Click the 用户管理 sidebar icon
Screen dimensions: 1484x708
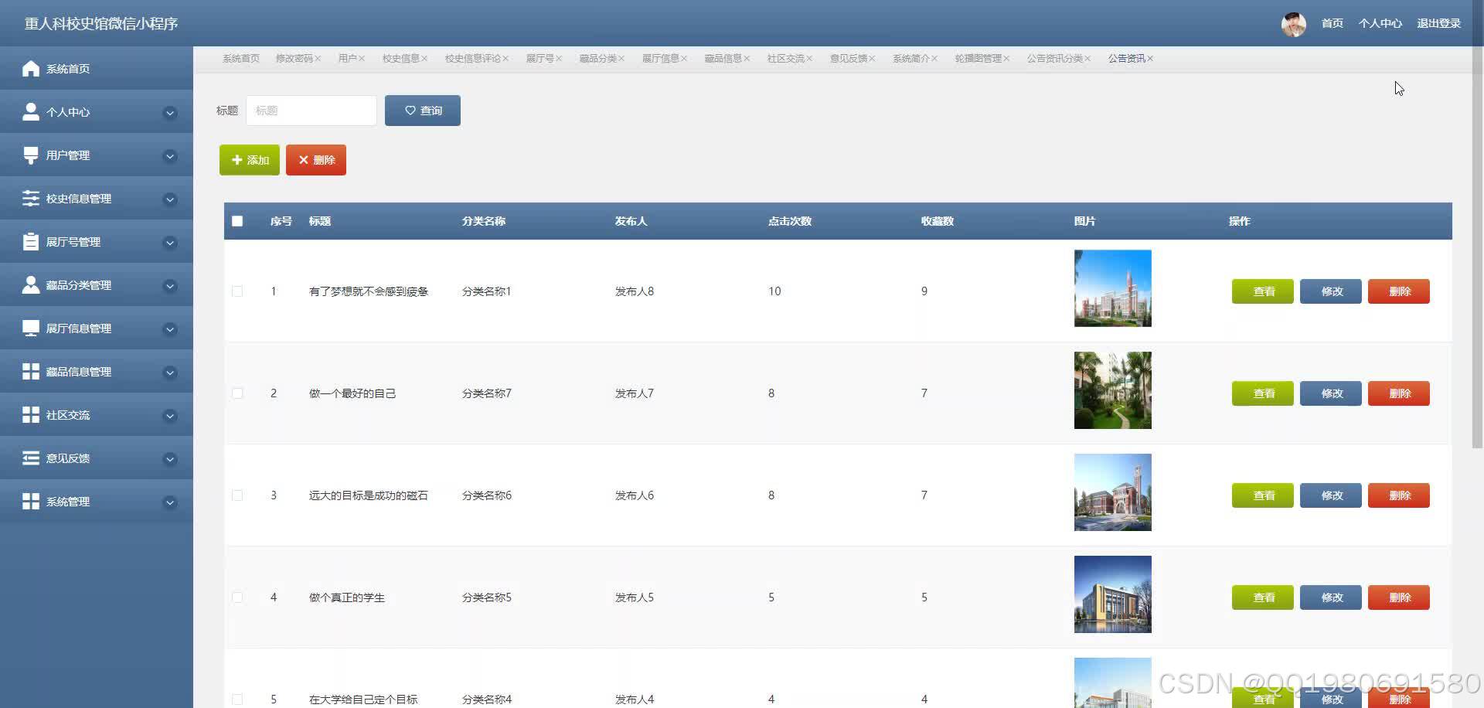pos(31,155)
